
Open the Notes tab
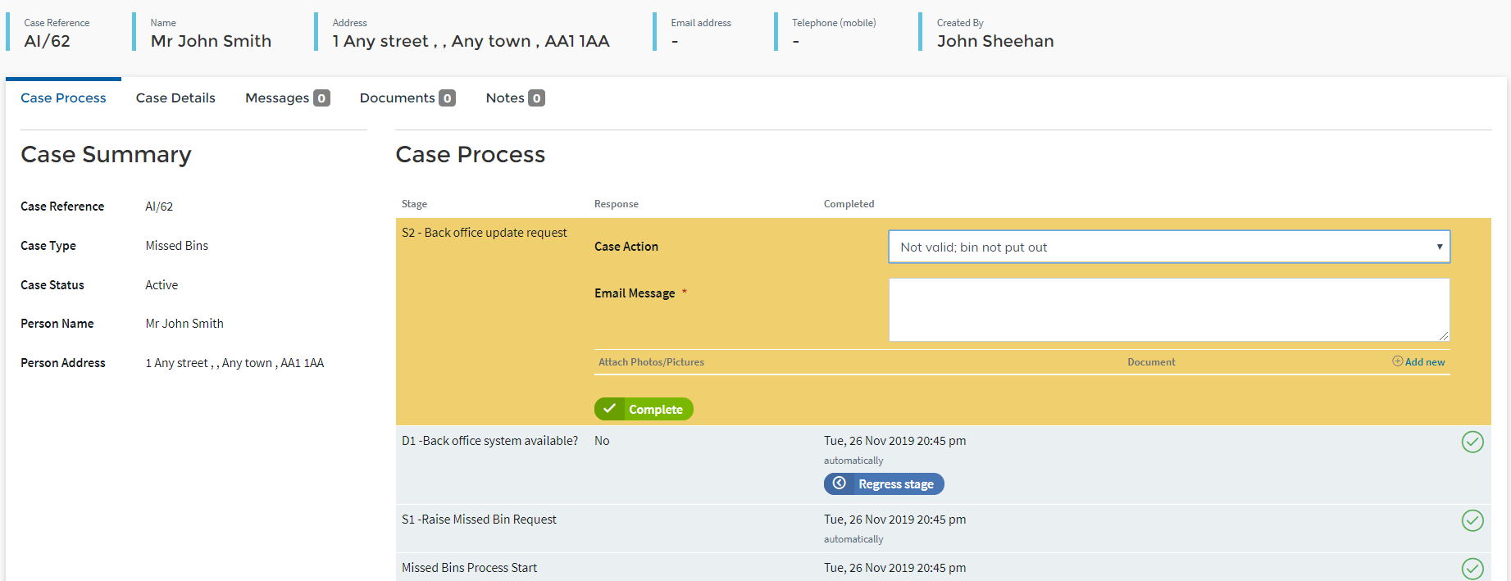click(505, 98)
